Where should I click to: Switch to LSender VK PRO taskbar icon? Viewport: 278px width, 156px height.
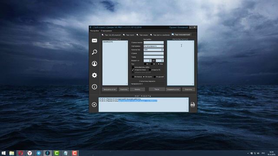pyautogui.click(x=47, y=153)
